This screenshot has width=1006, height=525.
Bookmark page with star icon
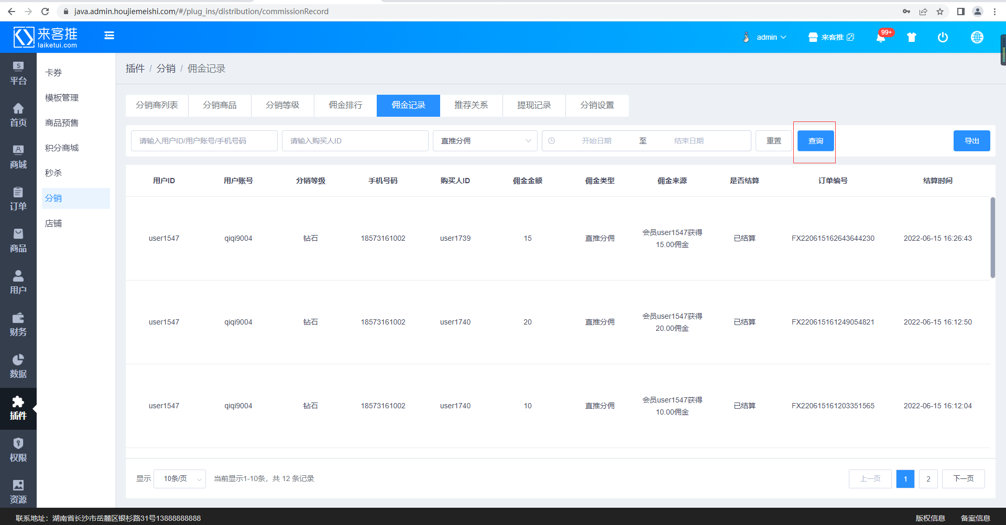940,12
